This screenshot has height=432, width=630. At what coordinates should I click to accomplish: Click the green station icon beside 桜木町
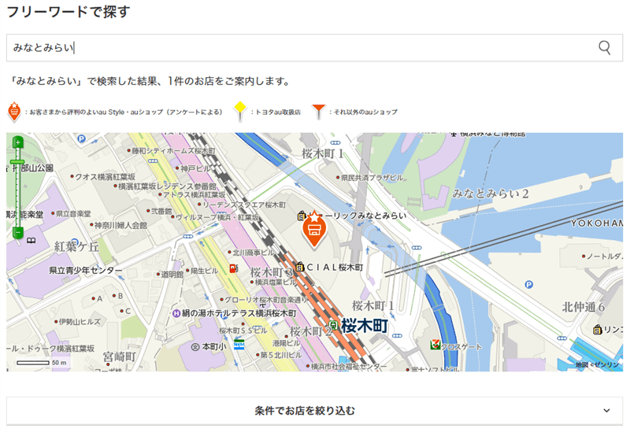(332, 325)
